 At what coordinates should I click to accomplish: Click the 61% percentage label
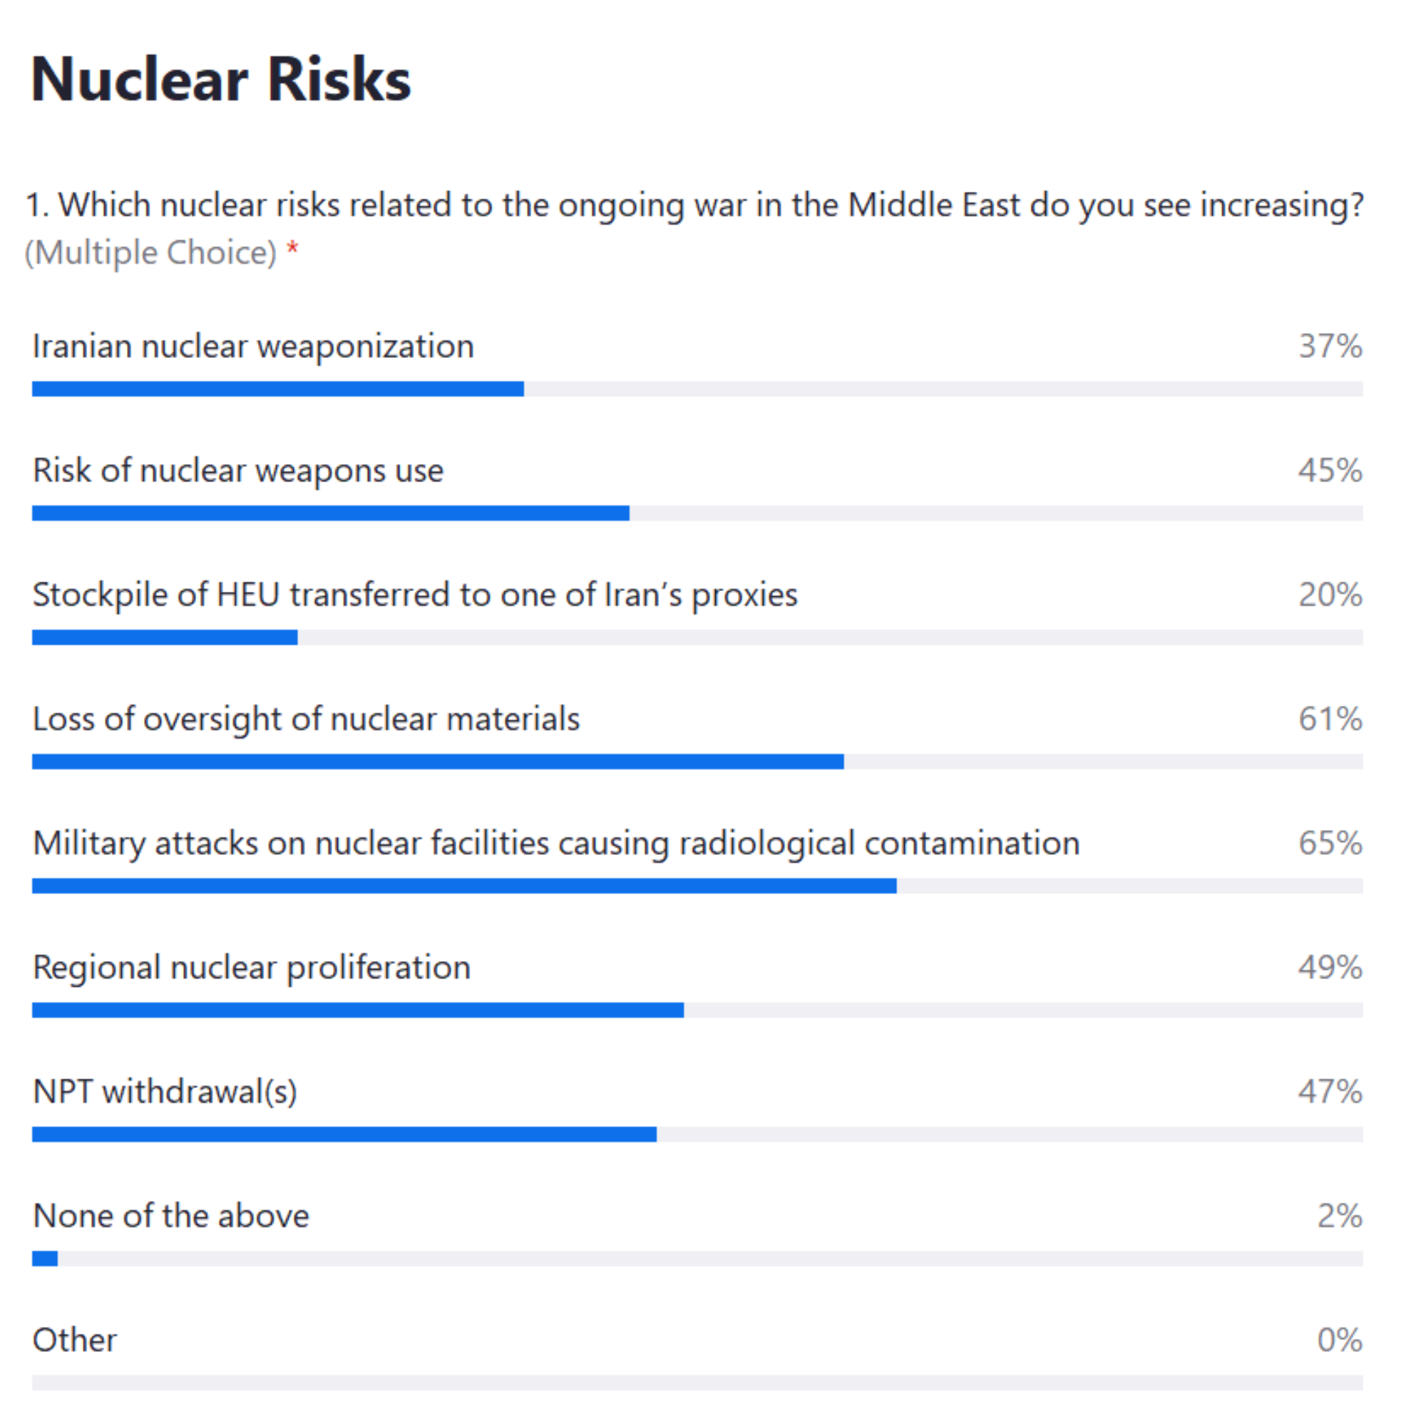click(x=1329, y=719)
